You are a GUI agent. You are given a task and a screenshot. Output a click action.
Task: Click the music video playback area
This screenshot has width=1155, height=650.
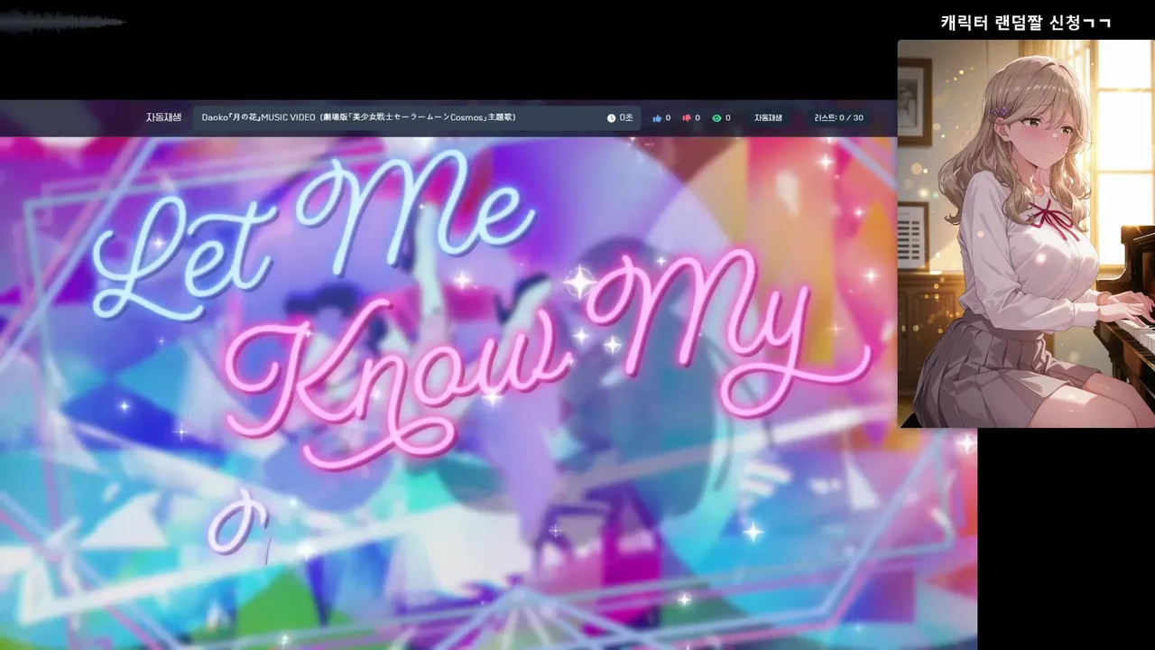point(487,393)
